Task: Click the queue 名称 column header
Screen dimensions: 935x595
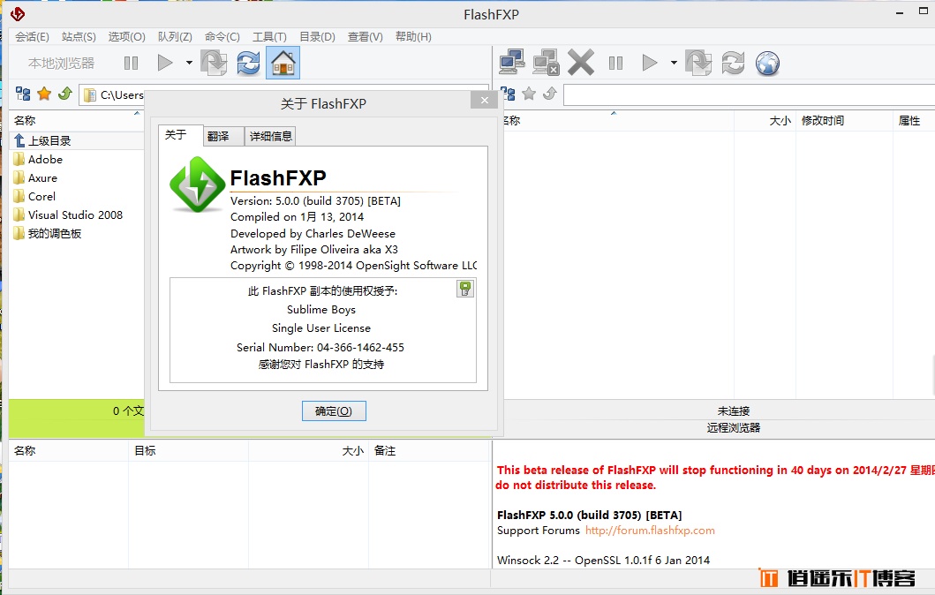Action: click(69, 451)
